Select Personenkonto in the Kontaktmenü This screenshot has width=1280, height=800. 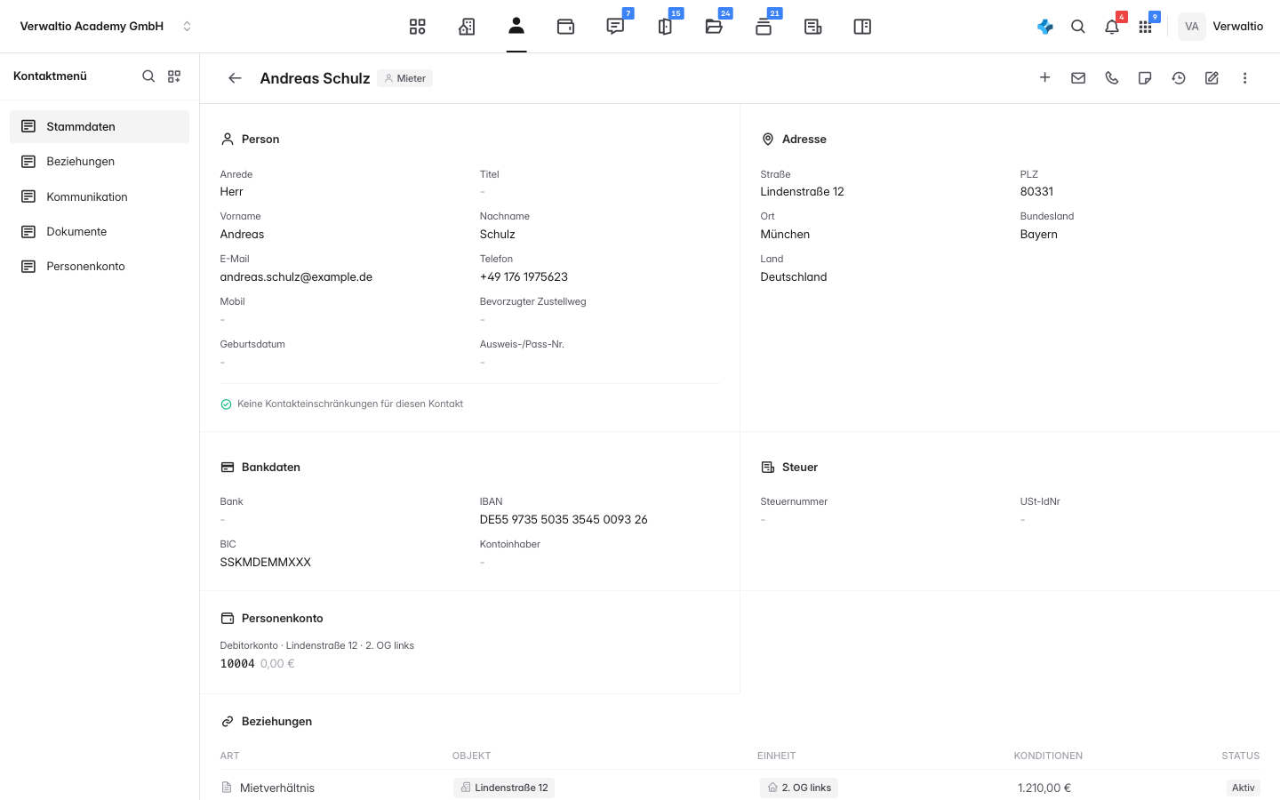click(100, 266)
